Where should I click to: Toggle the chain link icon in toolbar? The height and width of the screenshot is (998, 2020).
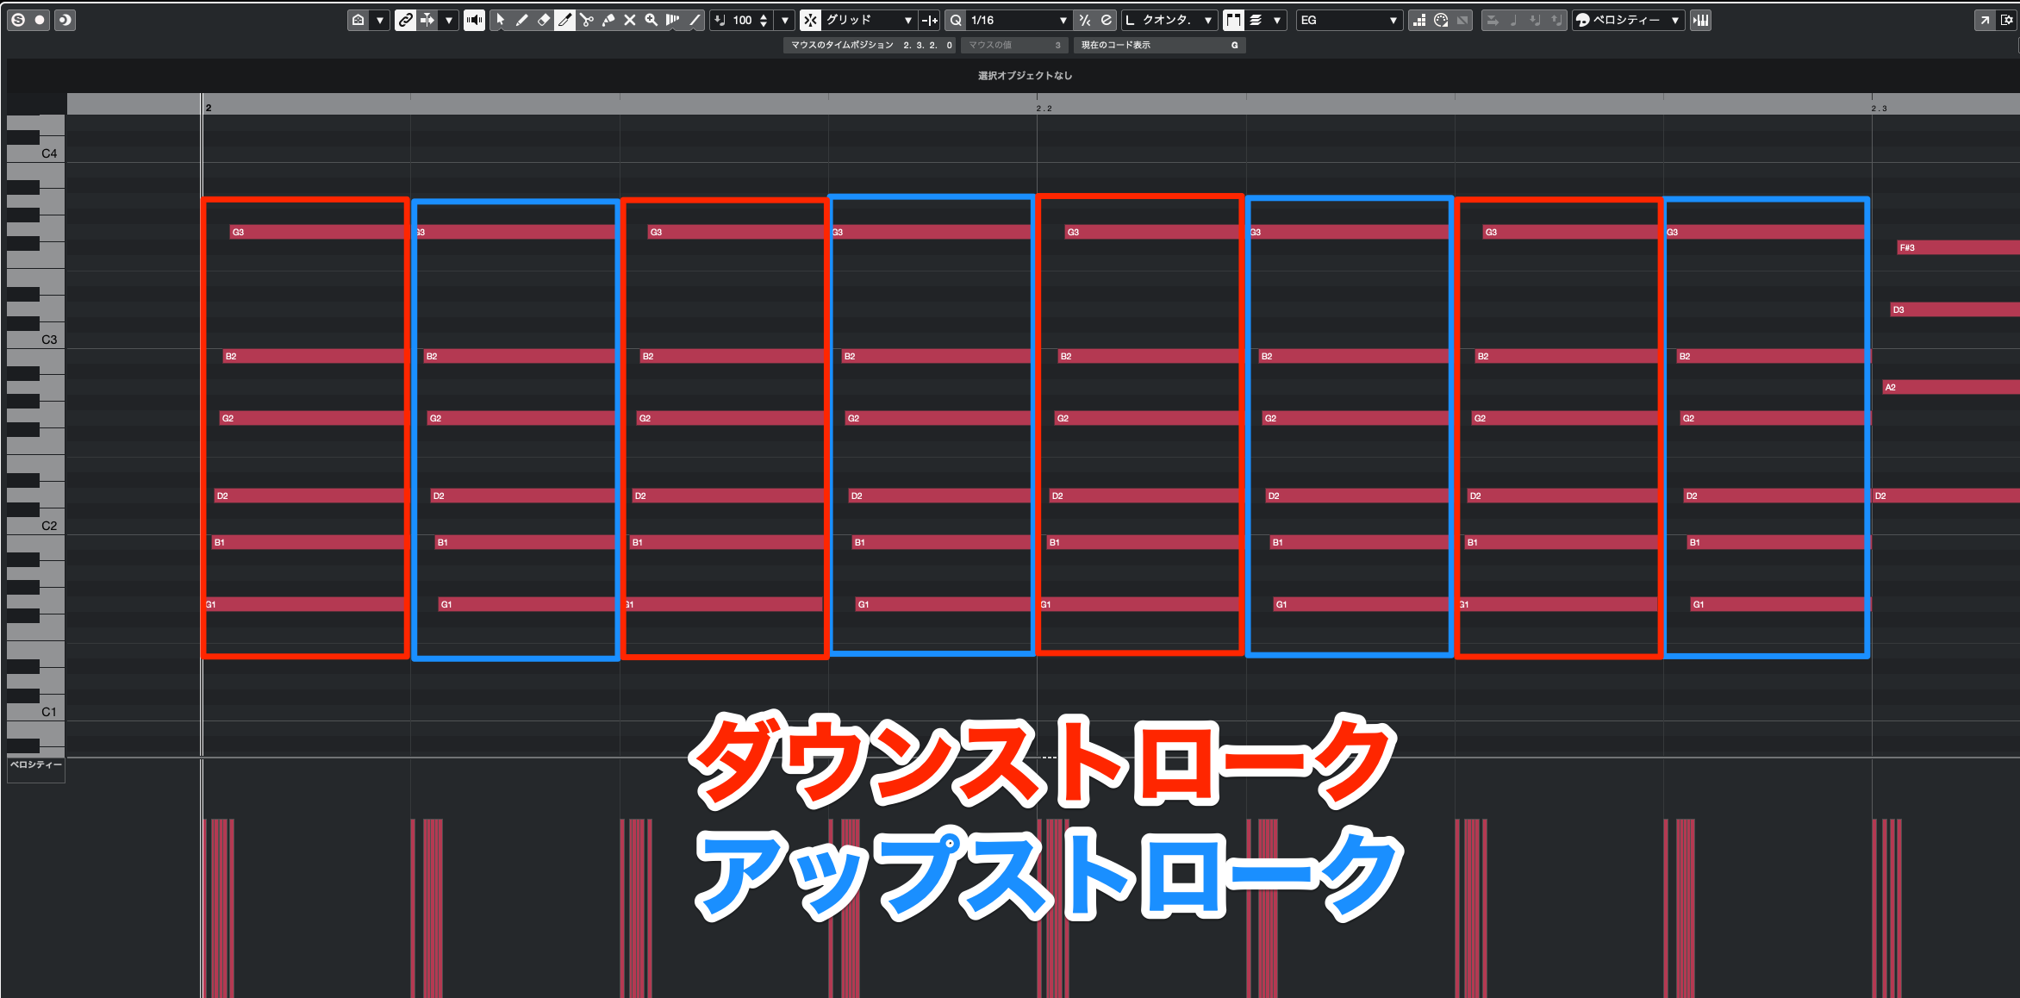[x=405, y=20]
